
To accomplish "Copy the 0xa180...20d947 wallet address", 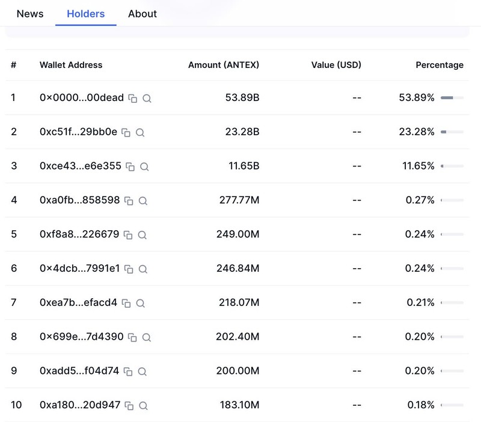I will 129,406.
